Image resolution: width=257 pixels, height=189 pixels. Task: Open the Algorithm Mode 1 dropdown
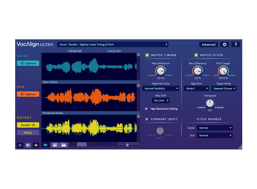click(x=196, y=88)
